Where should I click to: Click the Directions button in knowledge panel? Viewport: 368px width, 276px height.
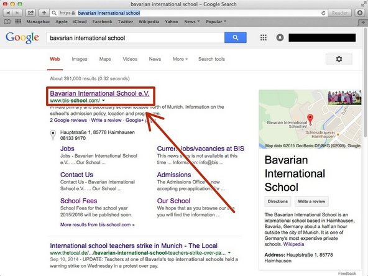(278, 201)
